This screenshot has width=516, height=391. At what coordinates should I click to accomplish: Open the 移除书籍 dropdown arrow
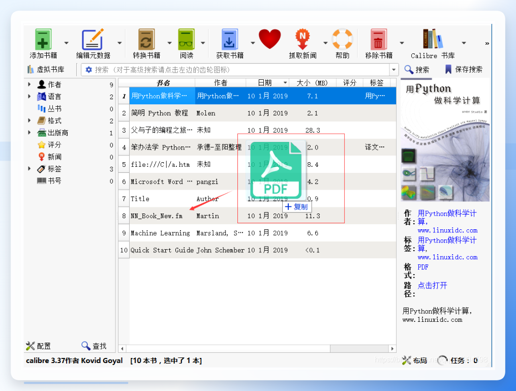(x=402, y=43)
